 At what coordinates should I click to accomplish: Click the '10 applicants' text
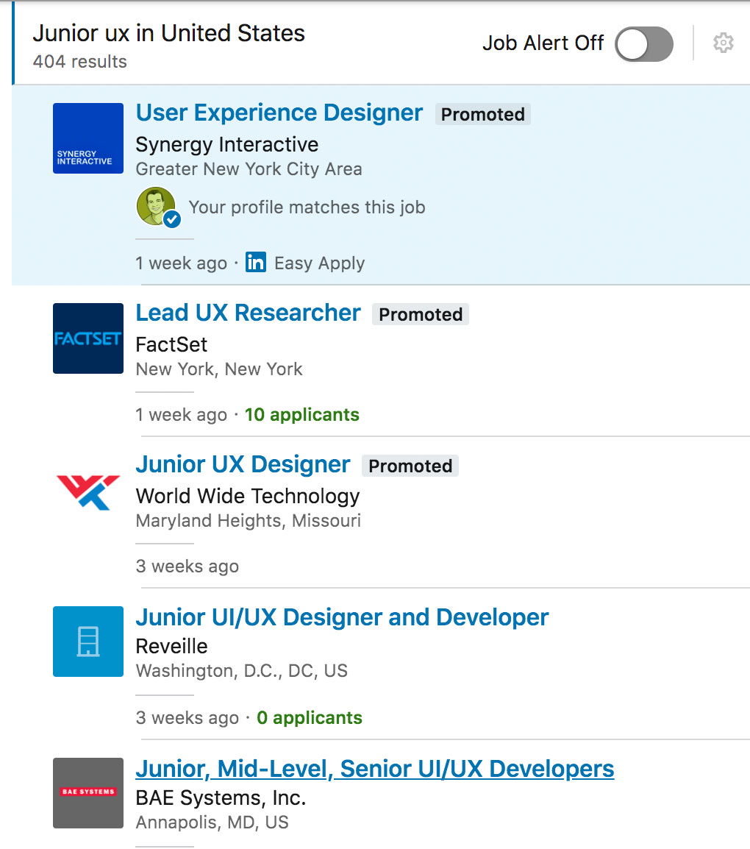tap(302, 415)
